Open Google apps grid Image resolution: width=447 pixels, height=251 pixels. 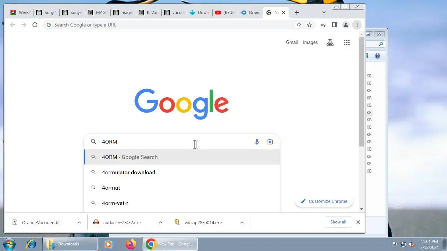[x=347, y=43]
